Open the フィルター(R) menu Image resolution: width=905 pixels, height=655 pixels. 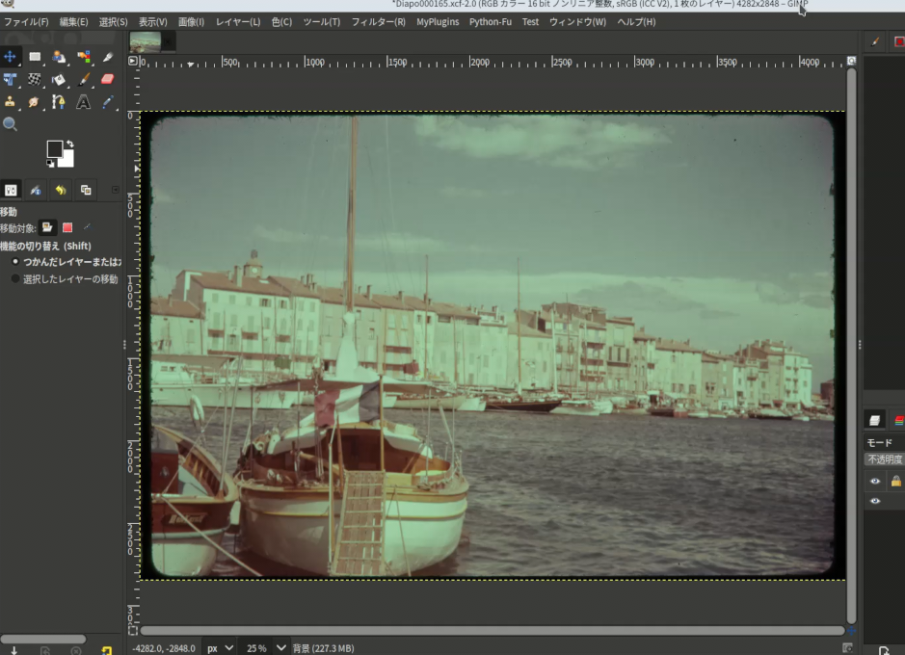(x=379, y=22)
